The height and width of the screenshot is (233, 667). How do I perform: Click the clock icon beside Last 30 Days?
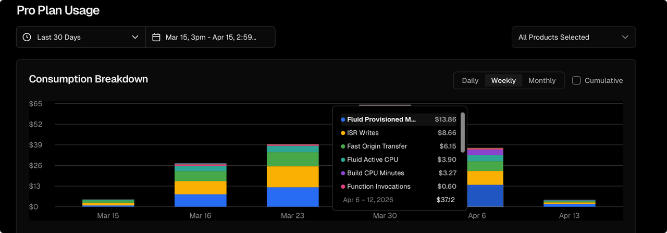27,38
